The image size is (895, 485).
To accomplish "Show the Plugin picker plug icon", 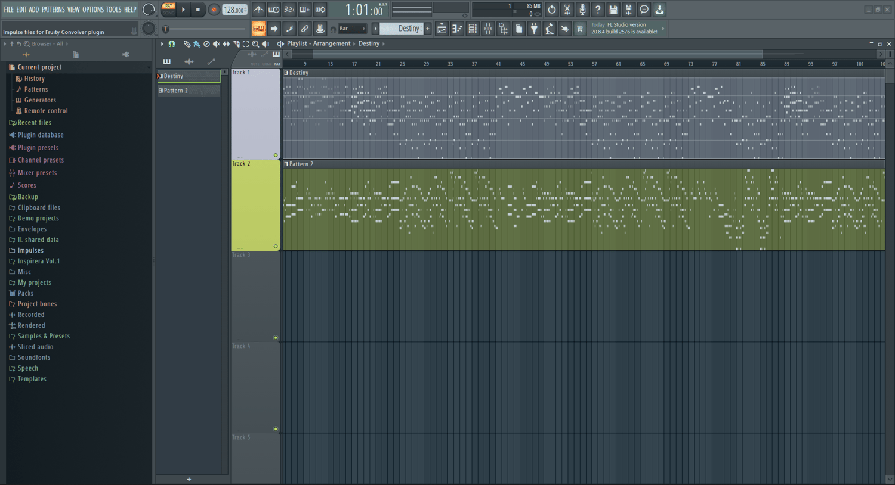I will pyautogui.click(x=534, y=29).
